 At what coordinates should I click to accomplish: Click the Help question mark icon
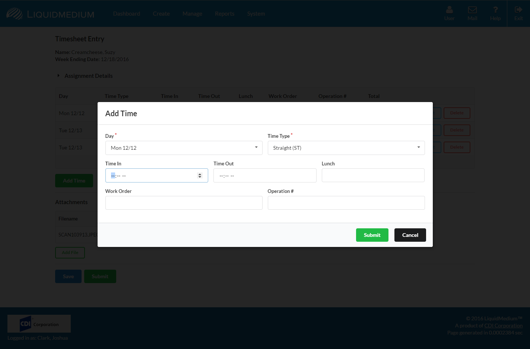click(495, 10)
